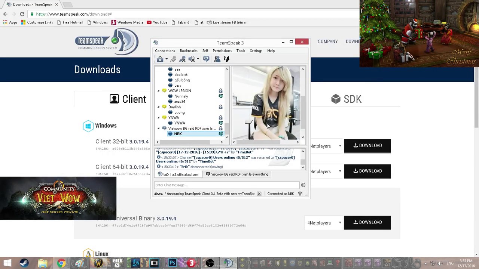Open the YouTube bookmark
This screenshot has height=269, width=479.
coord(157,22)
